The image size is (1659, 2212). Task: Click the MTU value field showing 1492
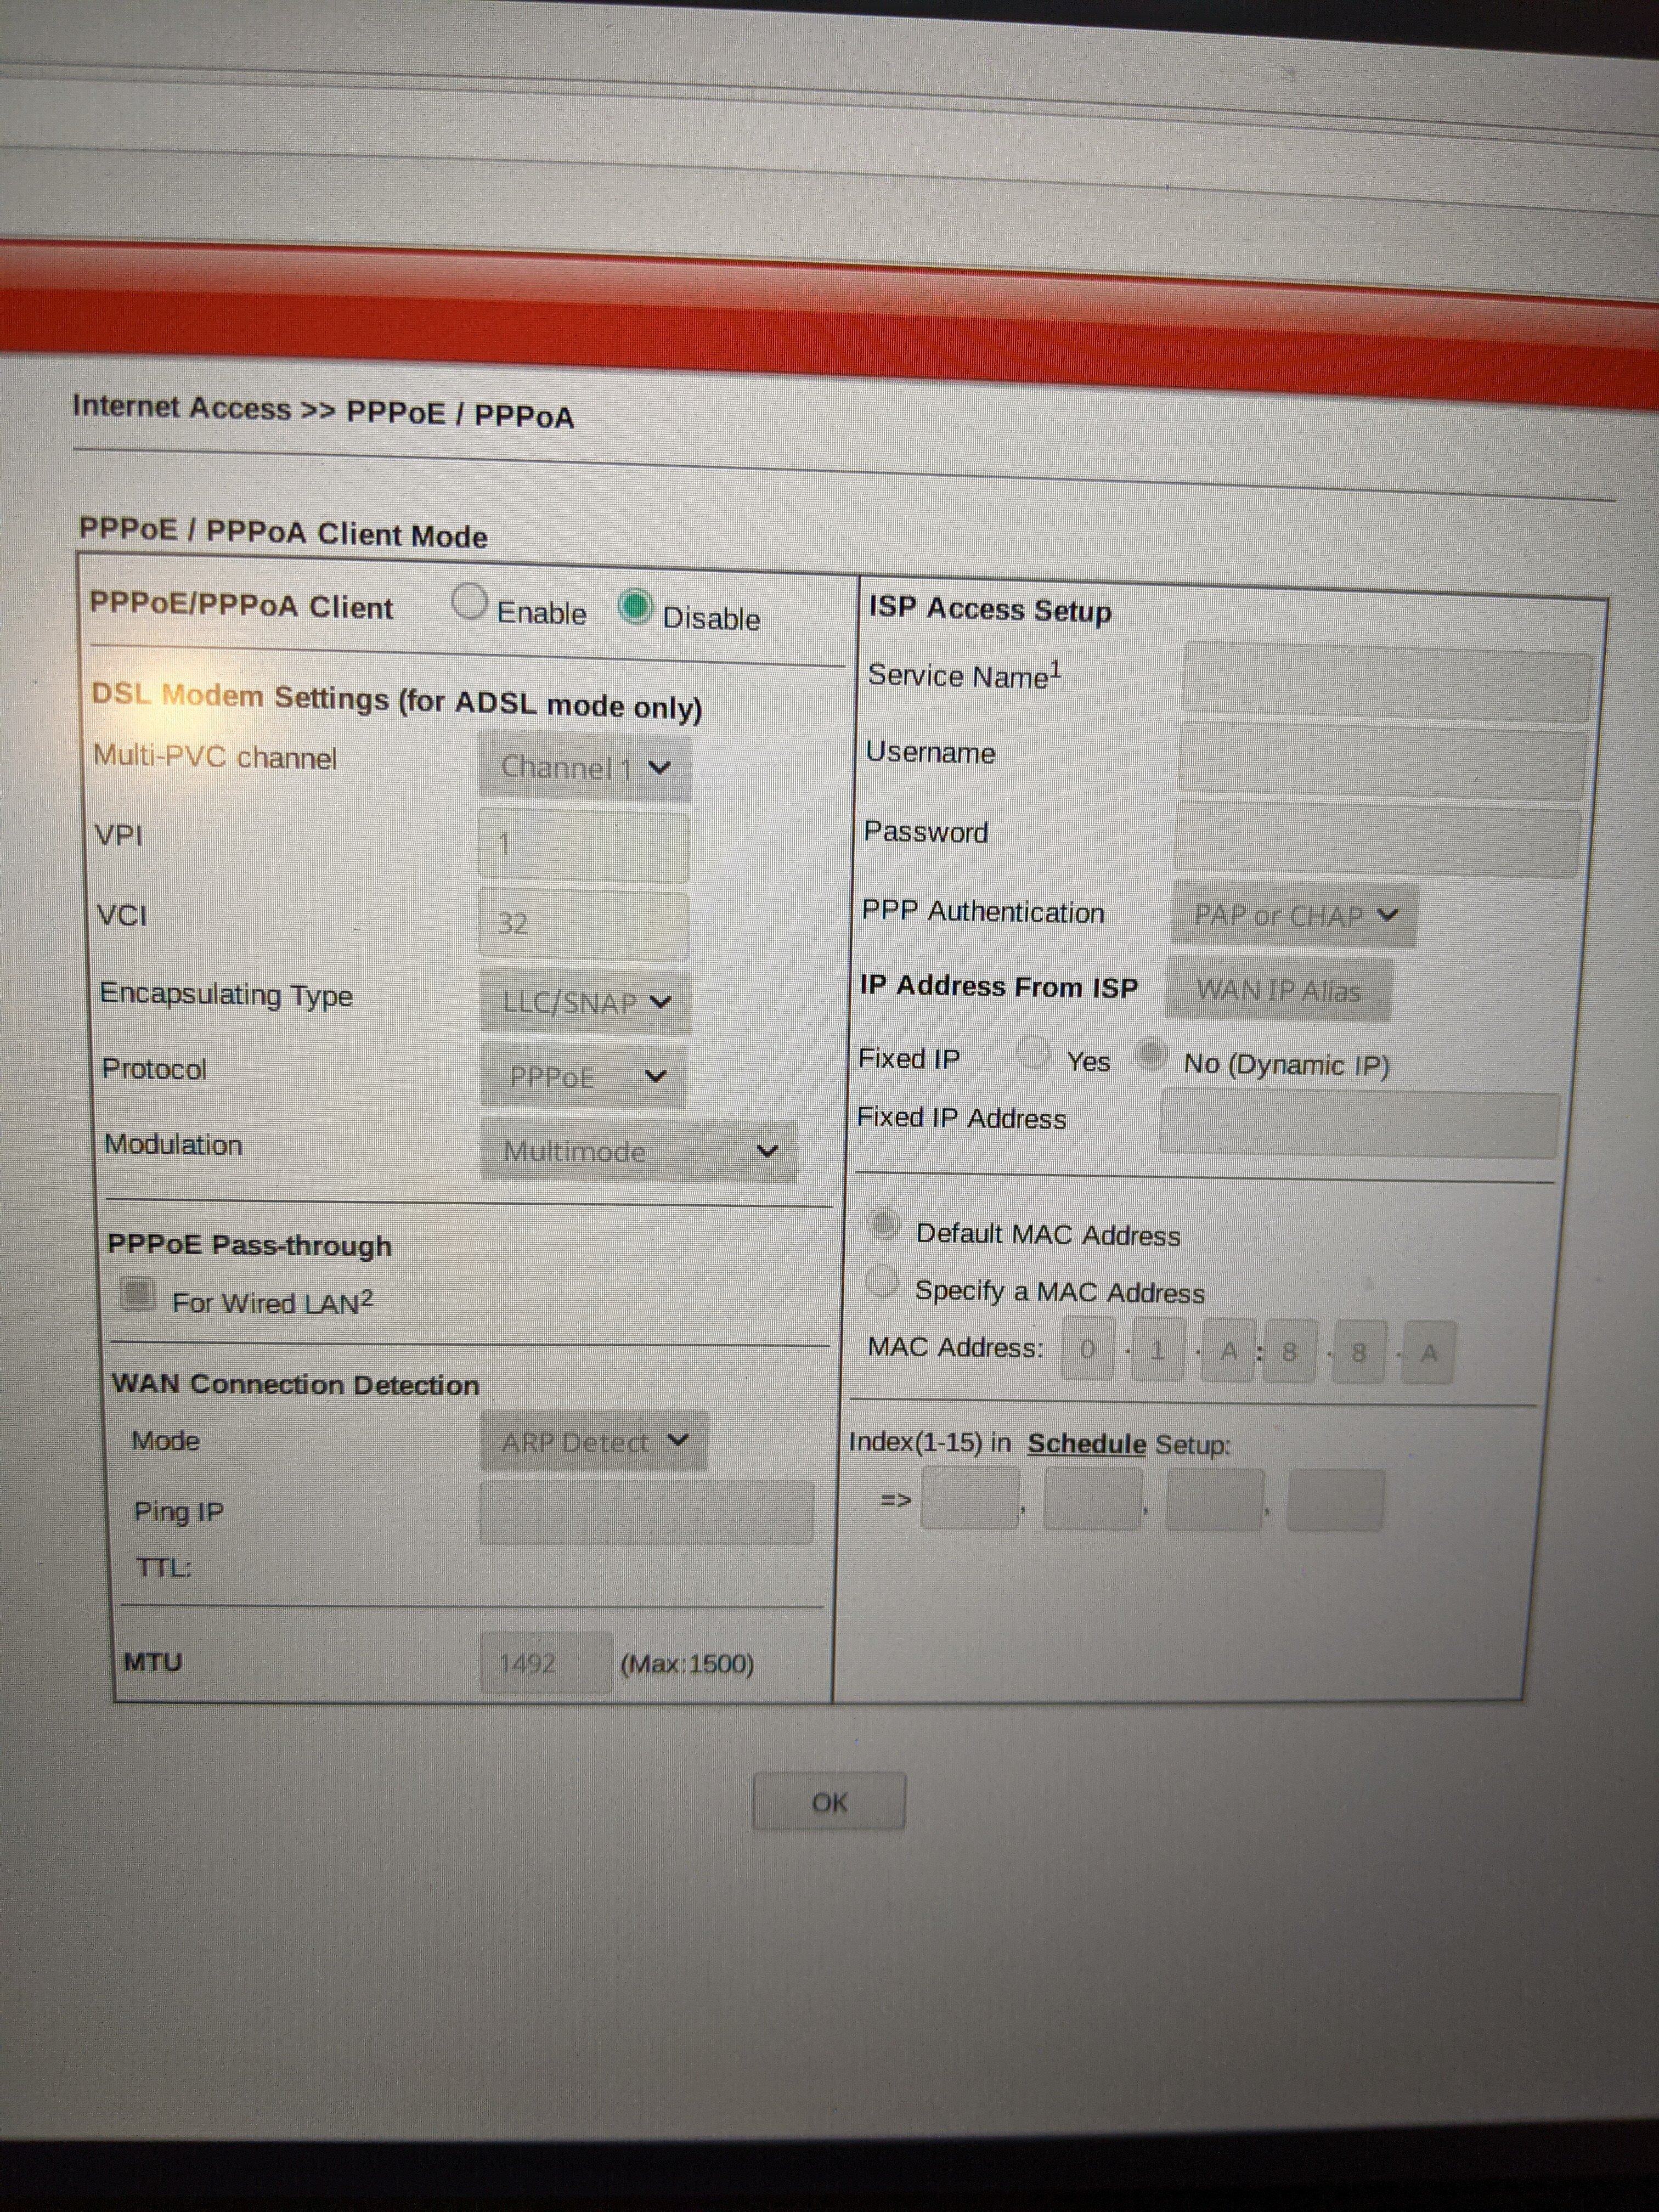(546, 1662)
